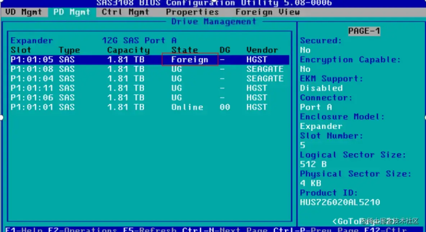
Task: Click the Expander enclosure model value
Action: pos(321,126)
